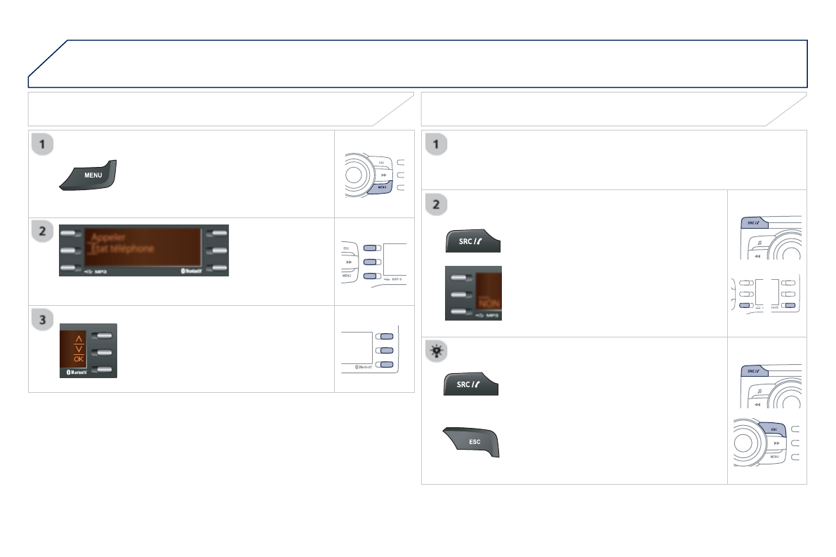Click the left column's step 2 number badge

43,232
